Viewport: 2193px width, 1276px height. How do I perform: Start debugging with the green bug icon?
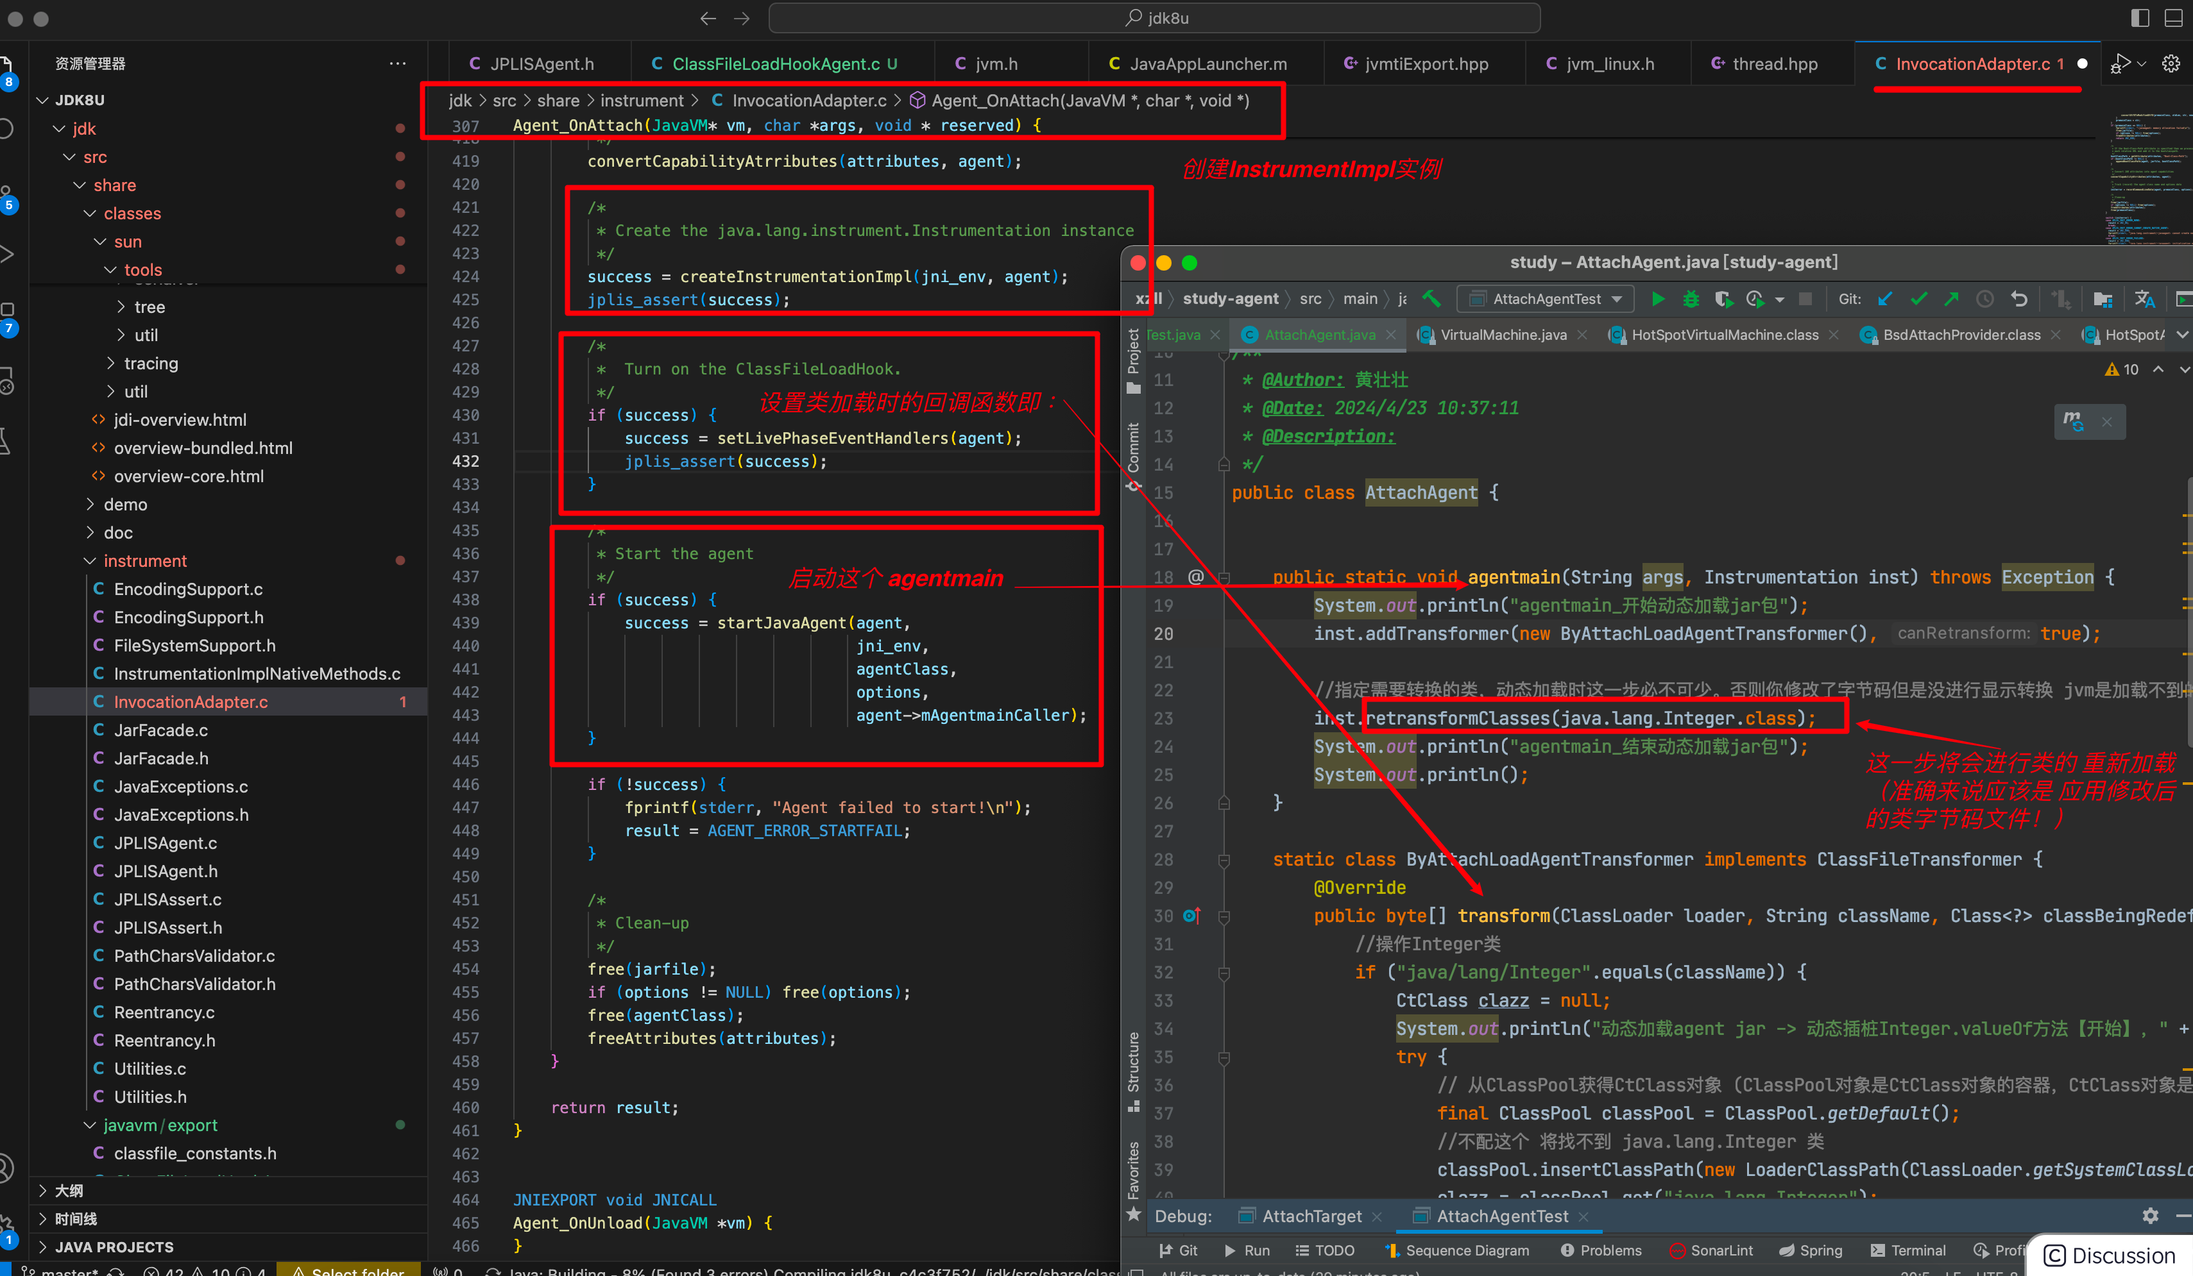(x=1690, y=299)
